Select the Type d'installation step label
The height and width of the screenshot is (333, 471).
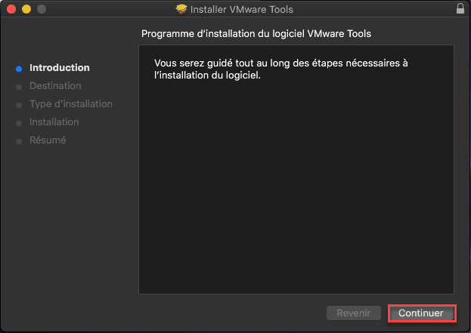point(71,103)
